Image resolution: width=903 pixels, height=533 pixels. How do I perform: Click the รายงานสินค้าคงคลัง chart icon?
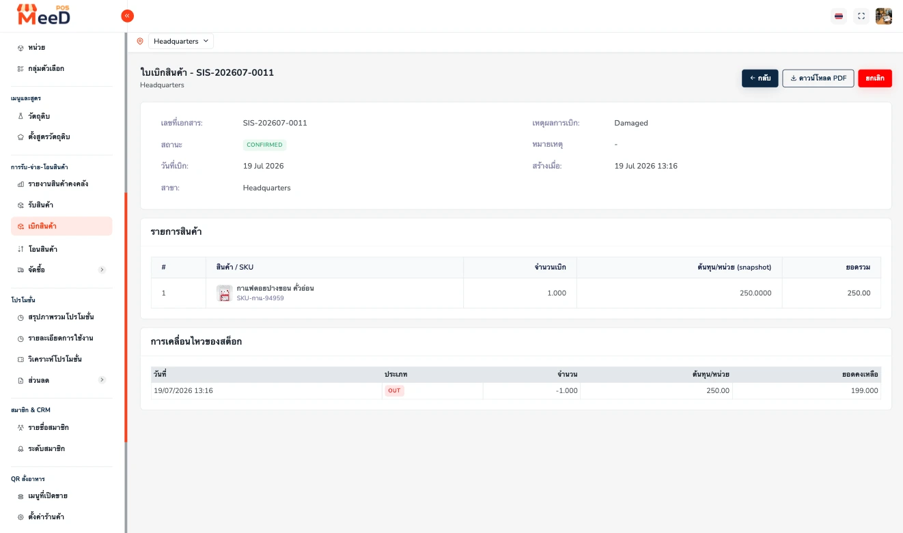(x=20, y=184)
